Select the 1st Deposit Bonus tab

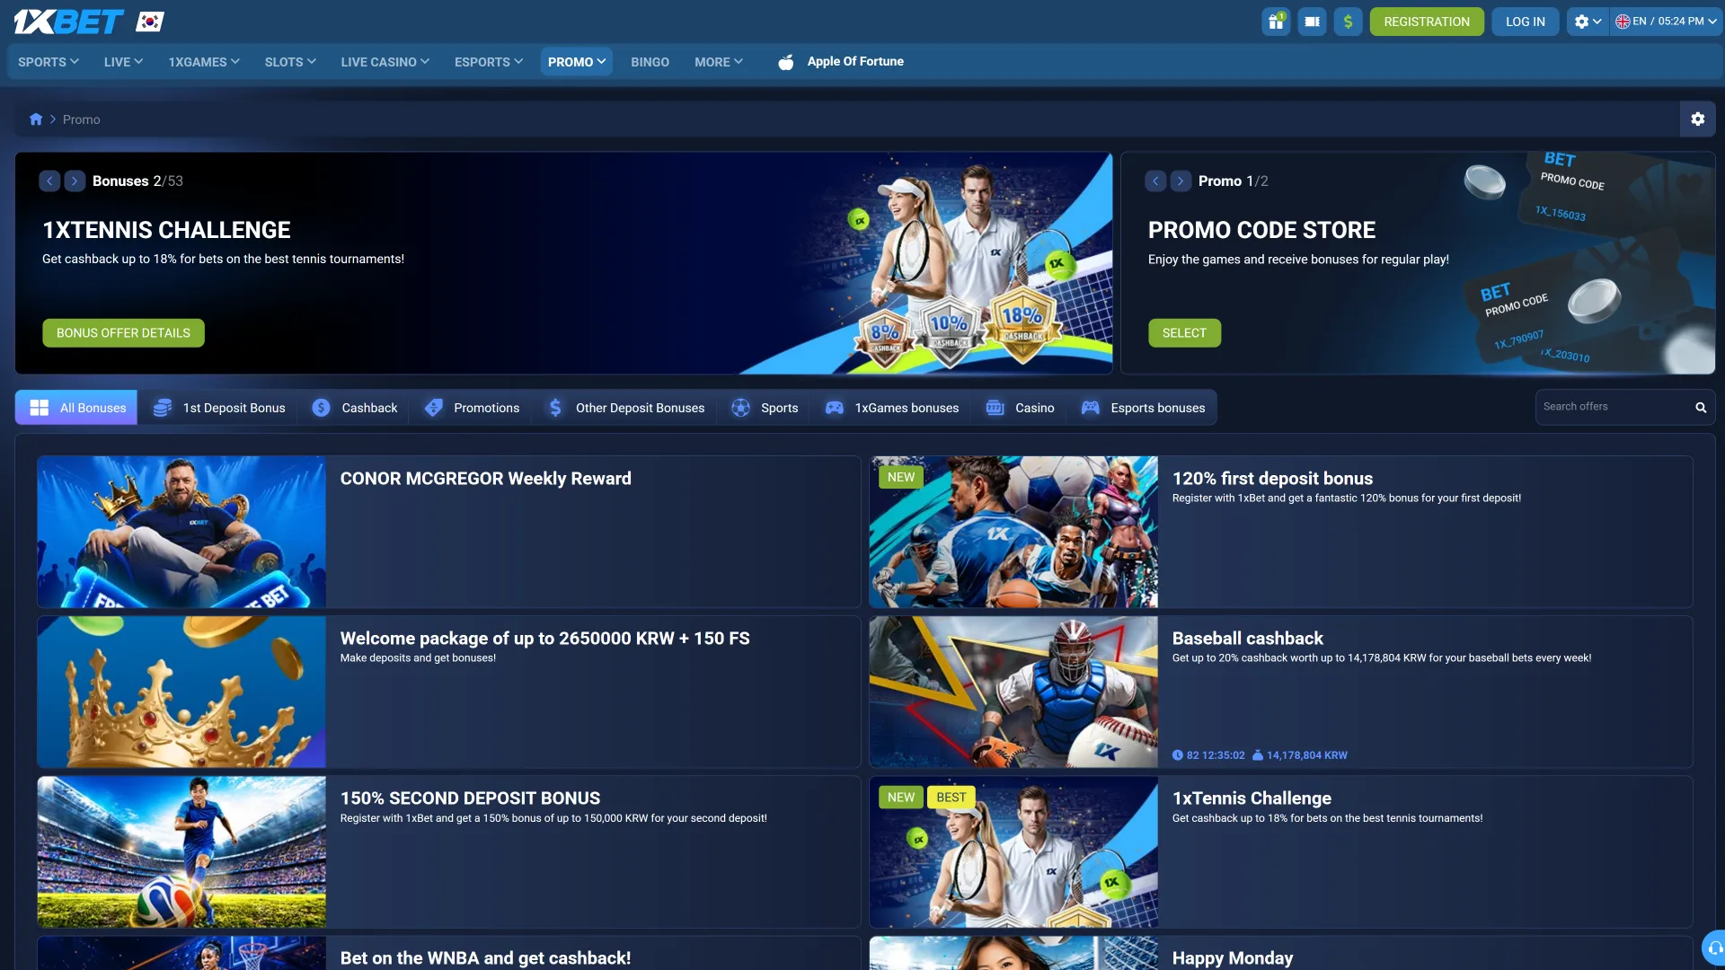pyautogui.click(x=218, y=408)
